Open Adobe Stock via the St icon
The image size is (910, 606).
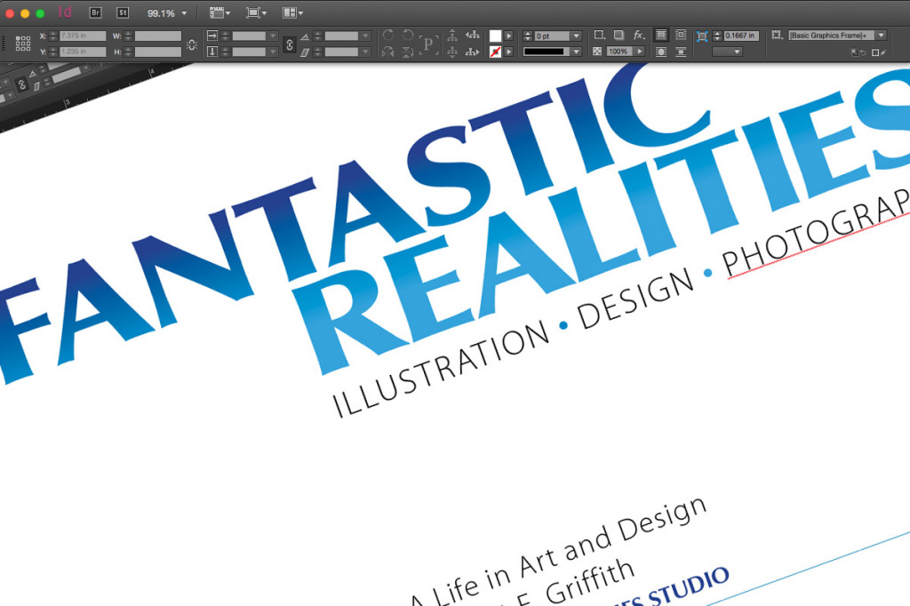(123, 13)
